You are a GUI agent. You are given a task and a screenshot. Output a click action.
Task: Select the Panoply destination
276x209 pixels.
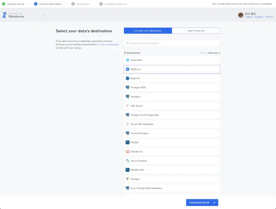172,179
